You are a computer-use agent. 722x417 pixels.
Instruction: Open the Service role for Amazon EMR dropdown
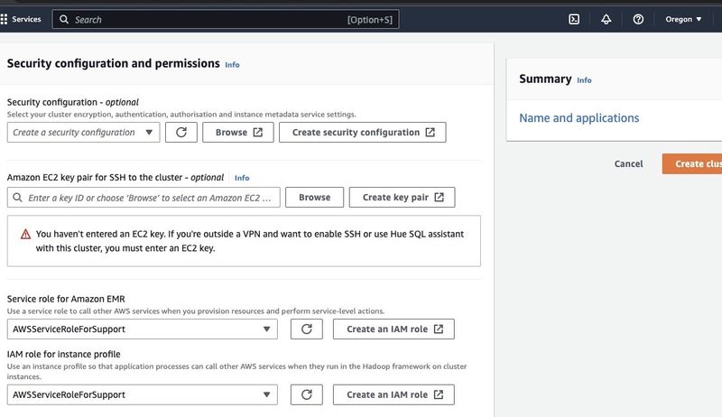pos(142,329)
